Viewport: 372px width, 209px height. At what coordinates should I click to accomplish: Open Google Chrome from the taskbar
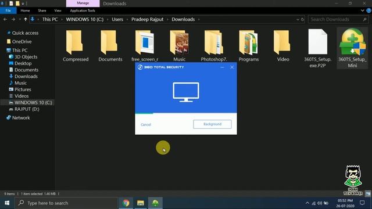126,203
